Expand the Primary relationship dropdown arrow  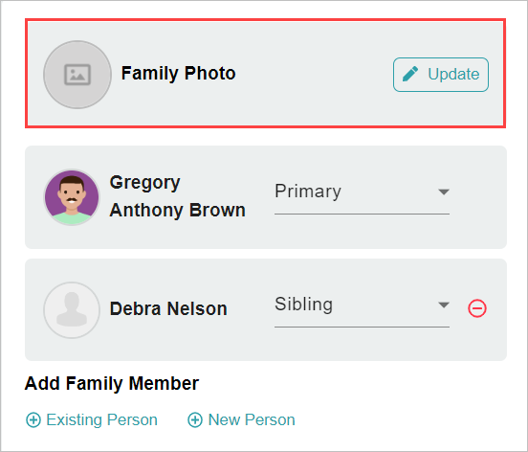[444, 192]
